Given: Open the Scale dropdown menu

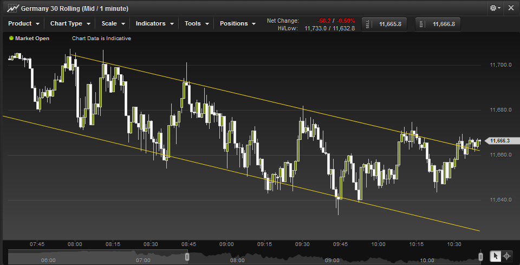Looking at the screenshot, I should (113, 24).
